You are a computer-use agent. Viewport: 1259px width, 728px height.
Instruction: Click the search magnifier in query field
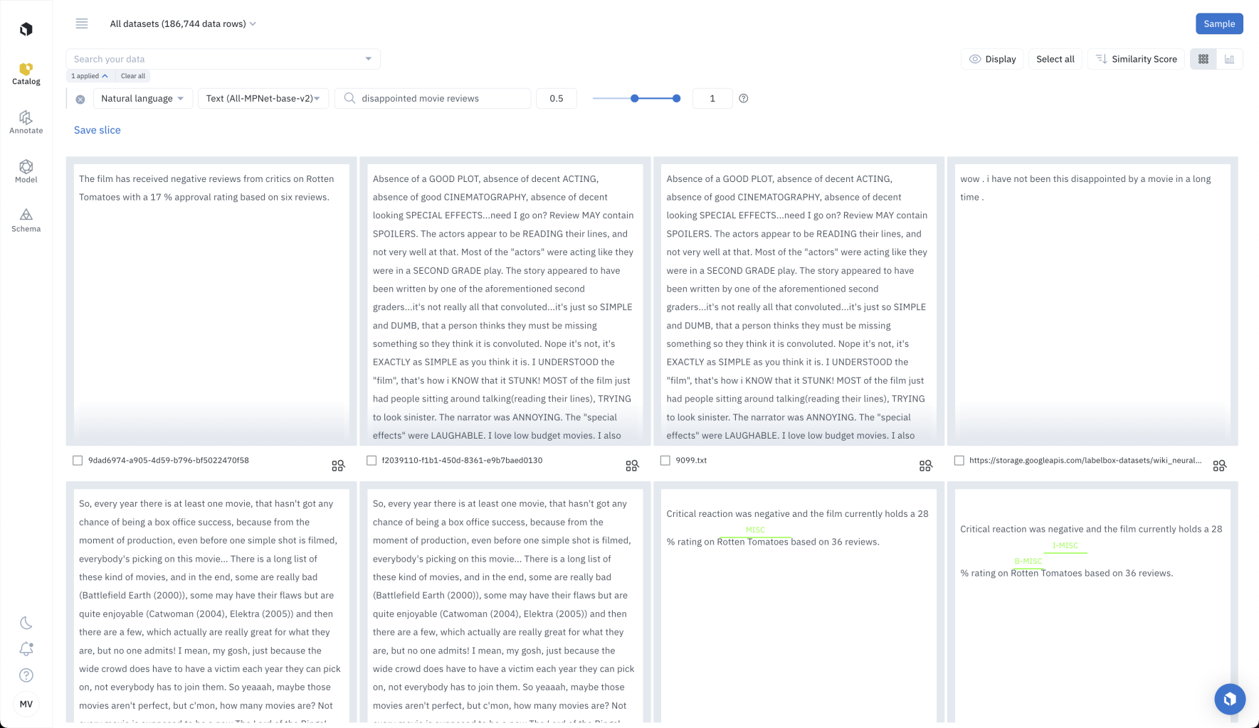click(x=349, y=98)
